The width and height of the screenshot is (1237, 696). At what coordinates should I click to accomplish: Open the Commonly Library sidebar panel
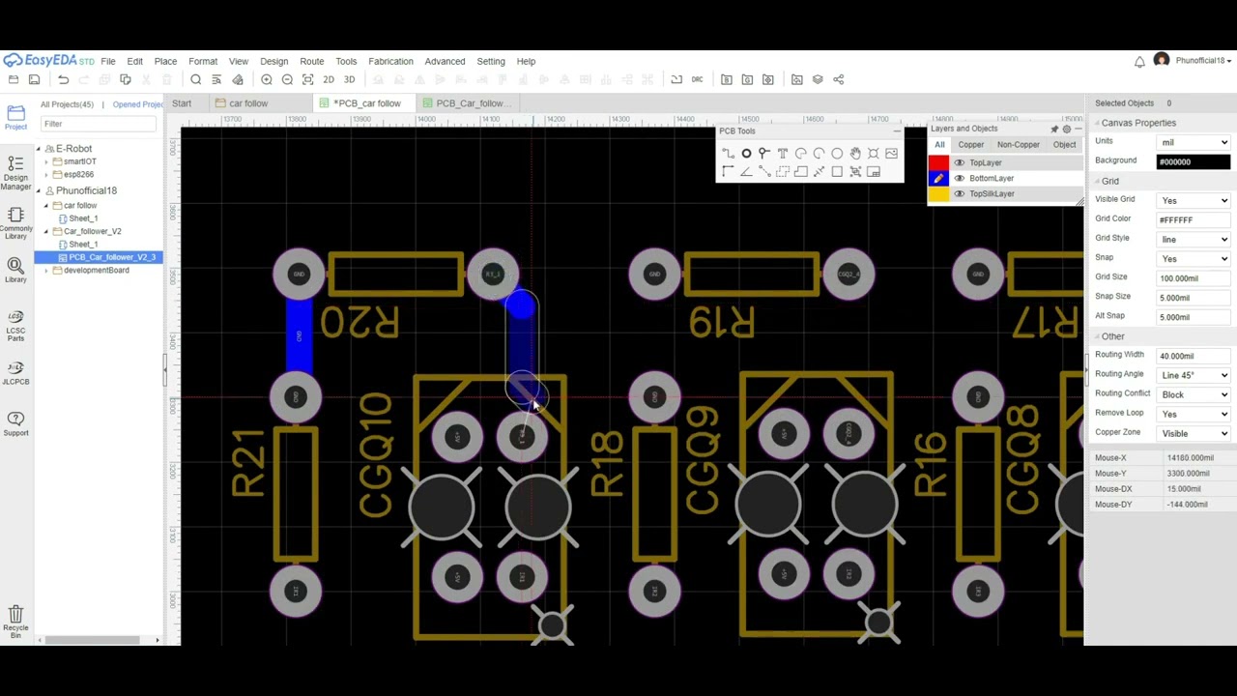pyautogui.click(x=15, y=222)
